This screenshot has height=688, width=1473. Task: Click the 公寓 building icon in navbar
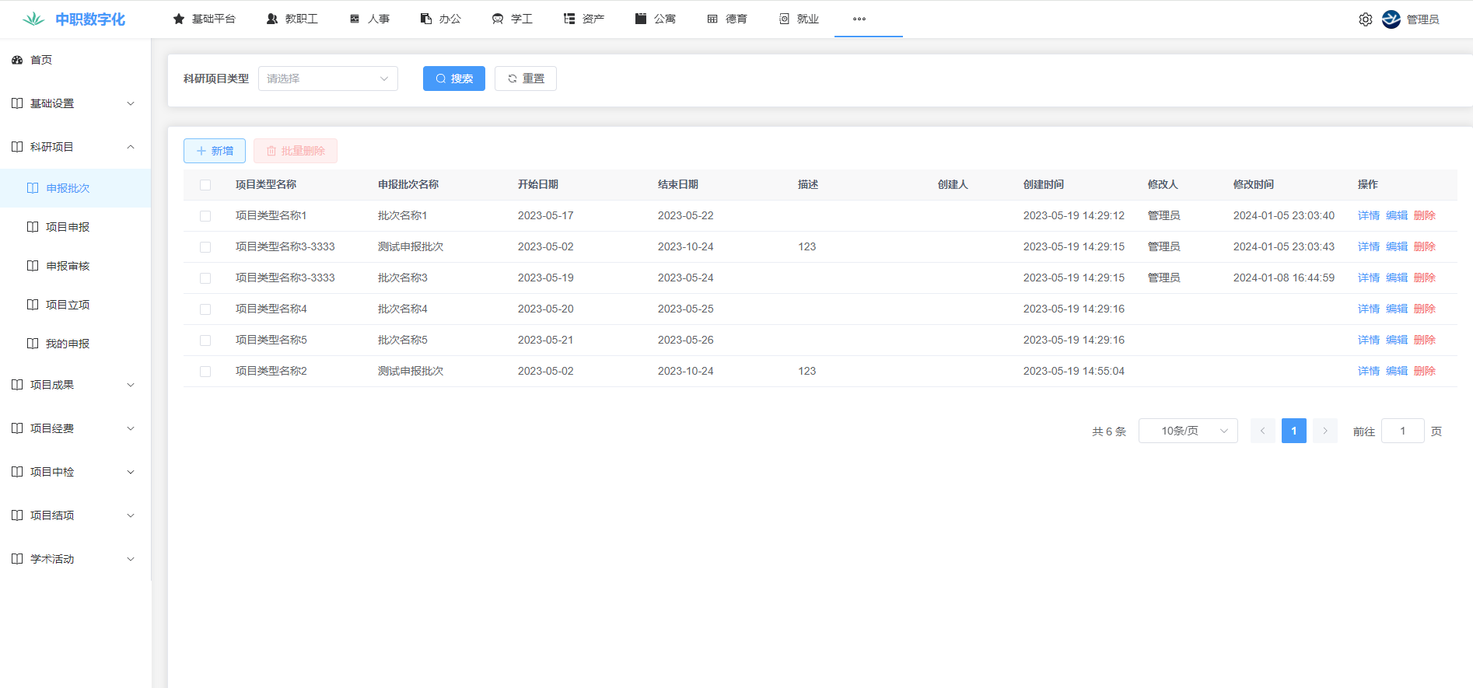pyautogui.click(x=641, y=19)
